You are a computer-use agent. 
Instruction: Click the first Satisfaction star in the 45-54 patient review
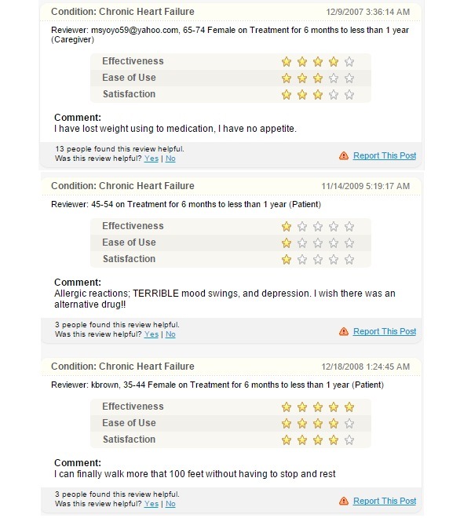287,260
